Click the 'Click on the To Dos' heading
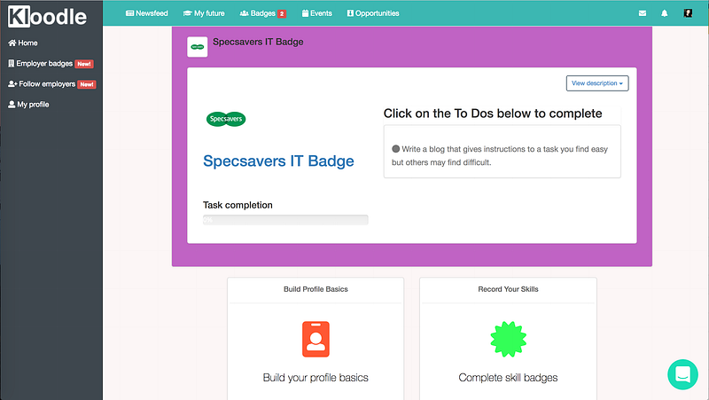709x400 pixels. 493,114
